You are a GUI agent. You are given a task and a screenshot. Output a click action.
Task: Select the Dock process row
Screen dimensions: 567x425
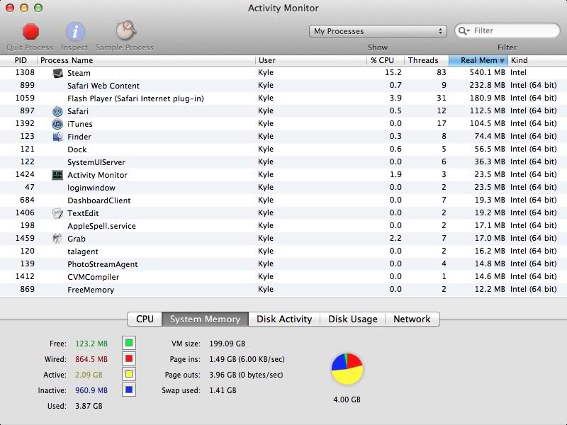pos(283,149)
